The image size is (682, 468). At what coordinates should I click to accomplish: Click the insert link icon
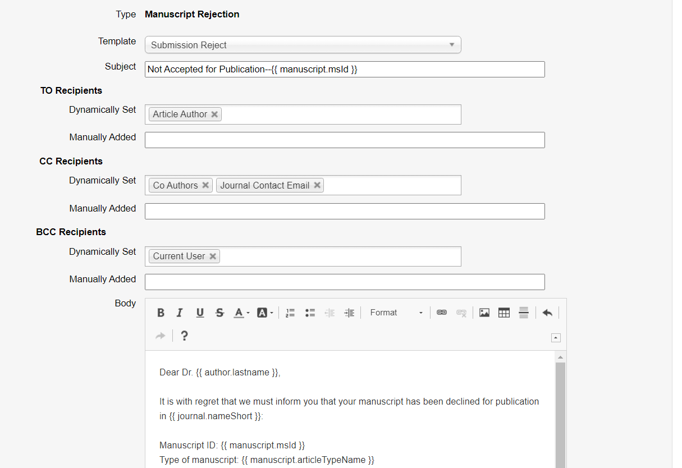(442, 313)
